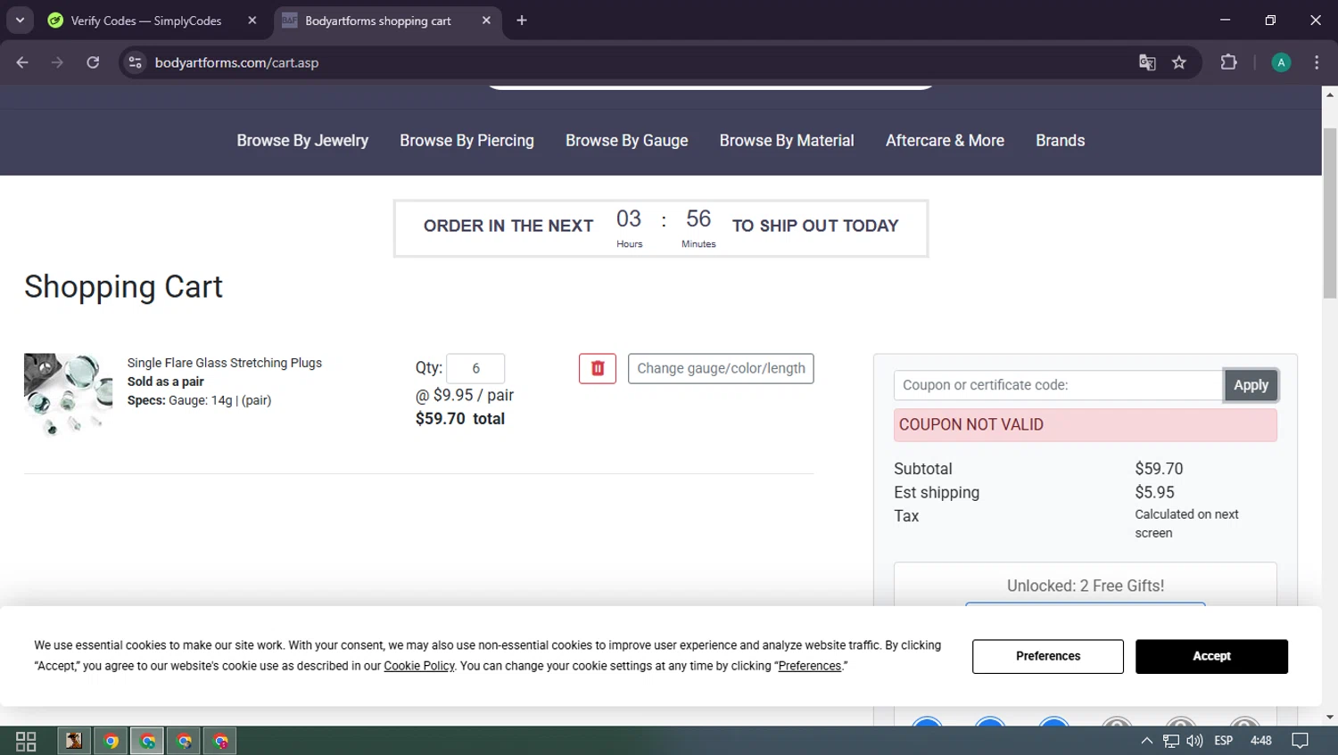
Task: Open Windows task view icon
Action: [x=26, y=741]
